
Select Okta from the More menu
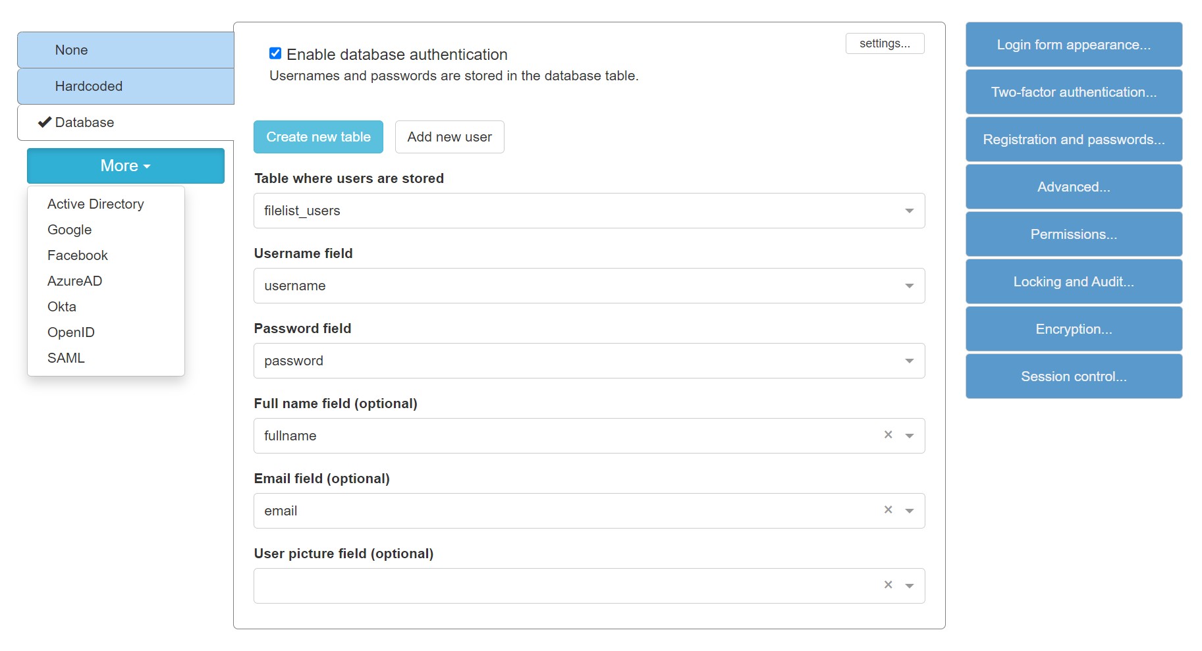(61, 306)
